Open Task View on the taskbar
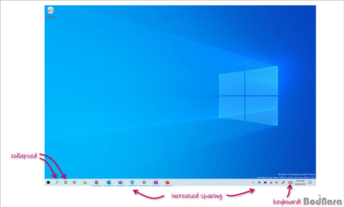This screenshot has width=344, height=207. pyautogui.click(x=75, y=182)
